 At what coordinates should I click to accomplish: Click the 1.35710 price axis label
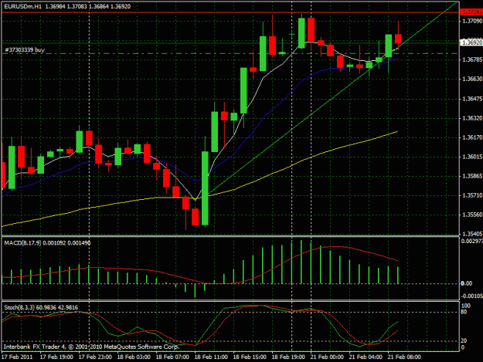472,195
